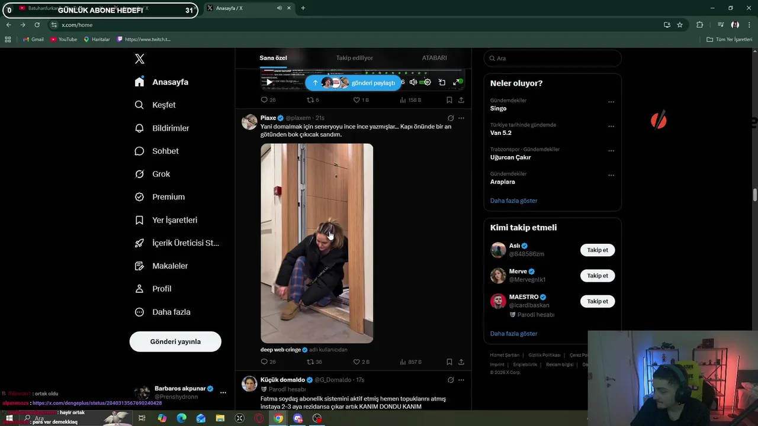Image resolution: width=758 pixels, height=426 pixels.
Task: Open more options for Singo trend
Action: (x=611, y=102)
